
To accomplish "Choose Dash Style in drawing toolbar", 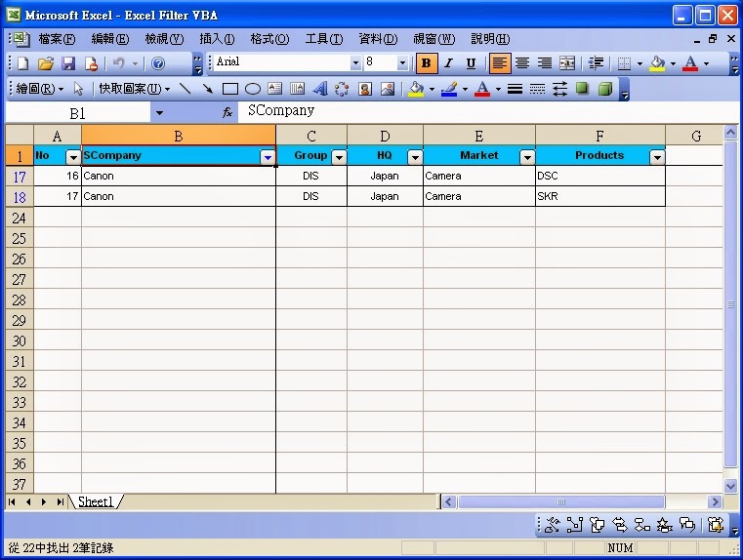I will pyautogui.click(x=537, y=89).
